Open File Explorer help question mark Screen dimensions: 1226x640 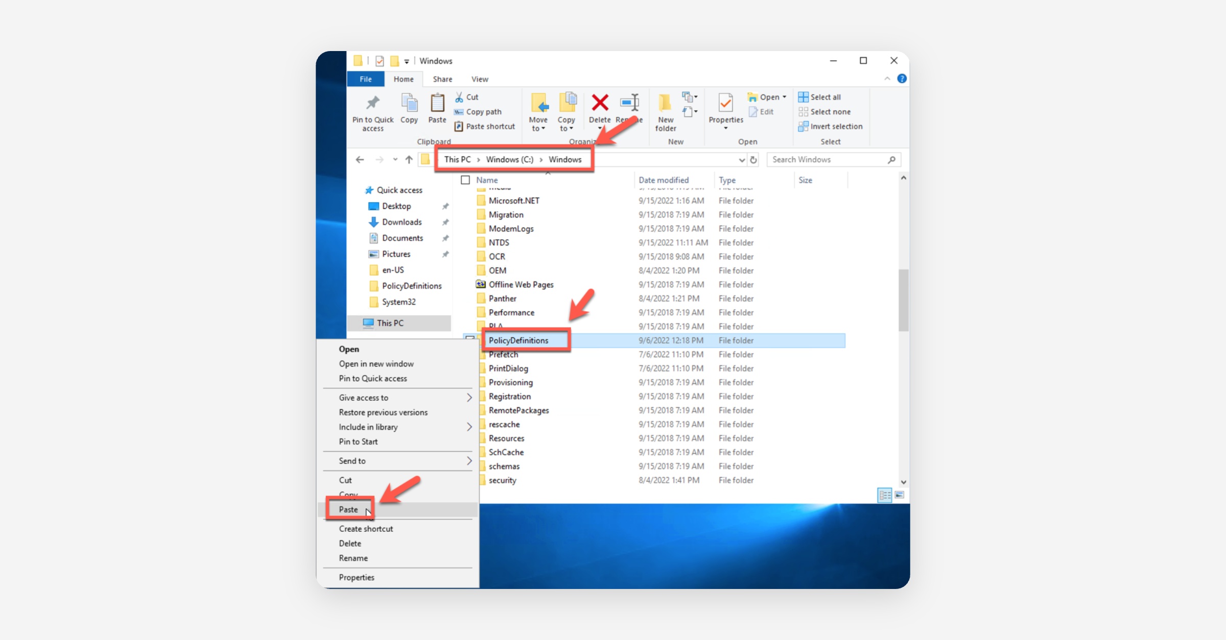tap(902, 79)
